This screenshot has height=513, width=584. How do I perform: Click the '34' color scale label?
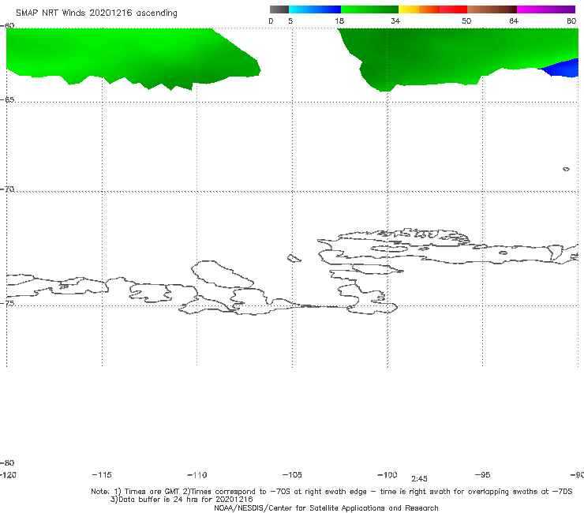395,21
